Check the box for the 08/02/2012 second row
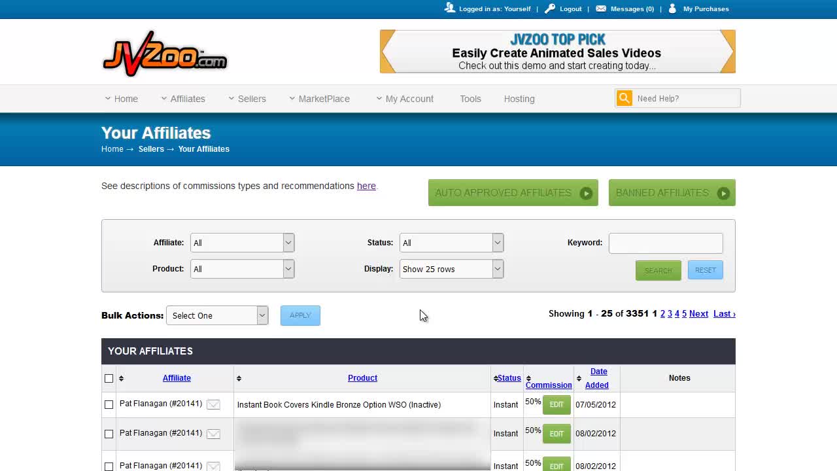Viewport: 837px width, 471px height. (x=109, y=434)
